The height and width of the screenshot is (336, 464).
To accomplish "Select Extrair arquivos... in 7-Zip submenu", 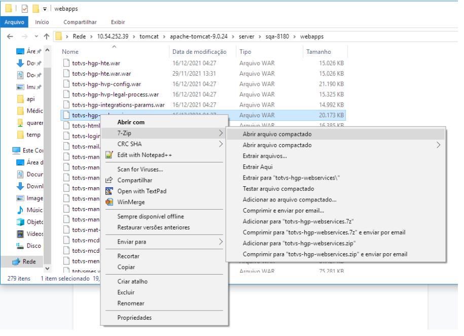I will (336, 156).
